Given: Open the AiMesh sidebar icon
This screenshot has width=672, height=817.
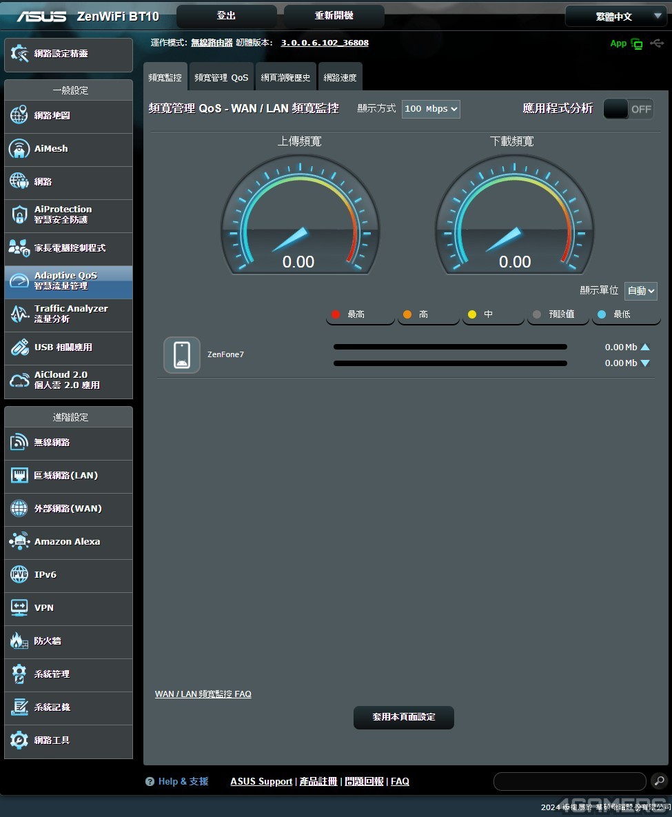Looking at the screenshot, I should pyautogui.click(x=19, y=148).
